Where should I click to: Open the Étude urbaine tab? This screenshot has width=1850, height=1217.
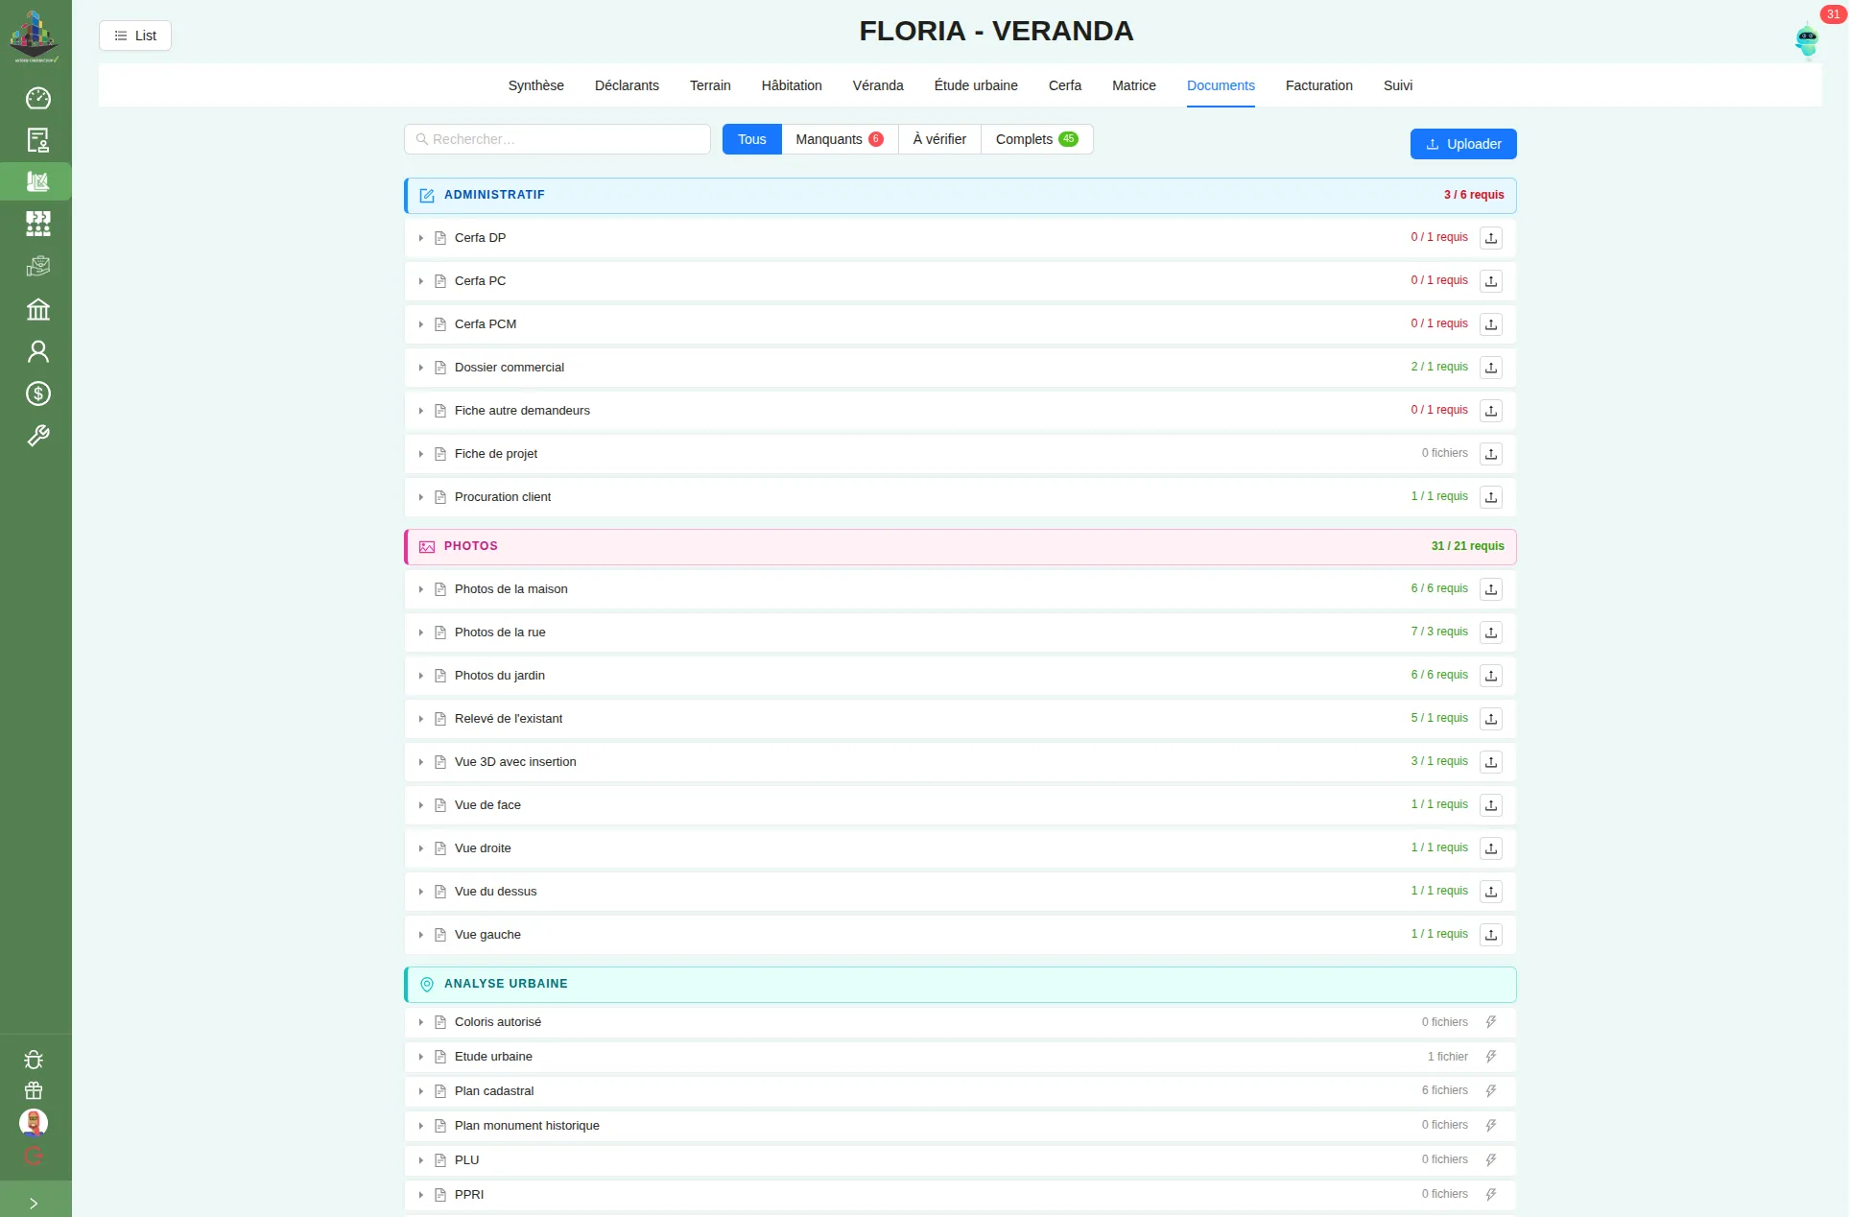click(x=976, y=85)
